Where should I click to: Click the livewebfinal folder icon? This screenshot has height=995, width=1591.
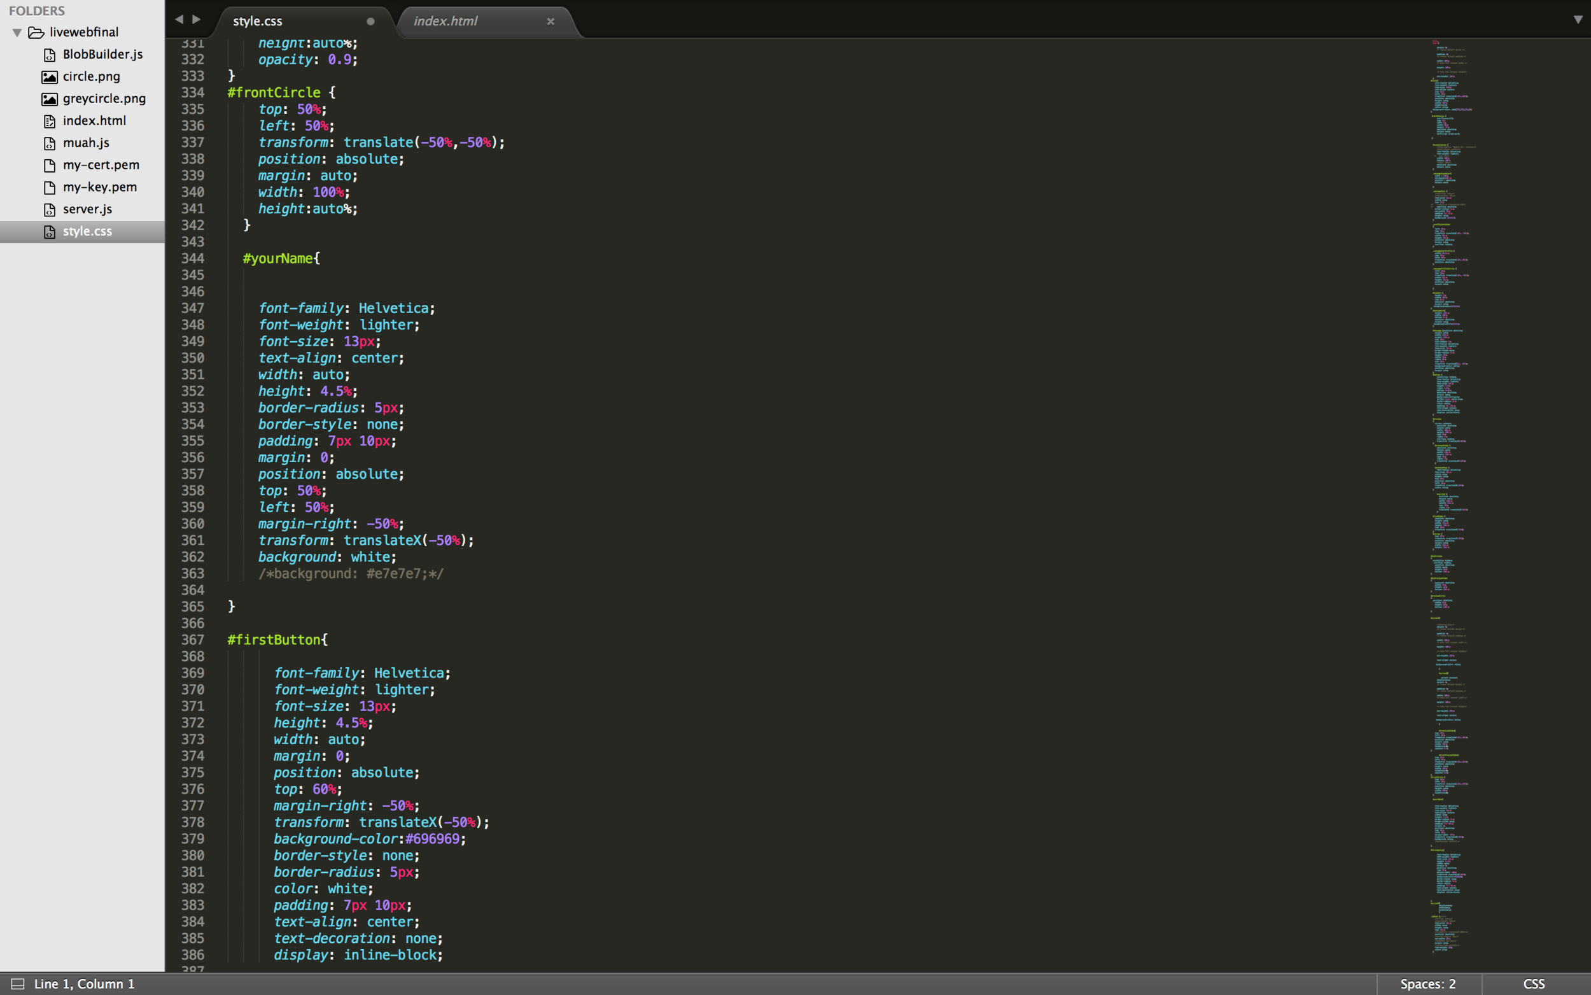(x=36, y=32)
